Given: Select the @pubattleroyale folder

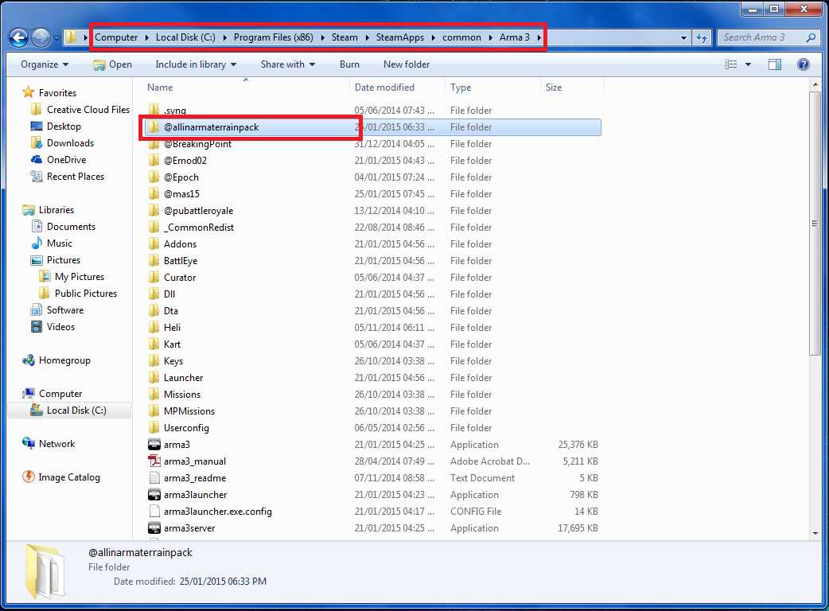Looking at the screenshot, I should 198,210.
